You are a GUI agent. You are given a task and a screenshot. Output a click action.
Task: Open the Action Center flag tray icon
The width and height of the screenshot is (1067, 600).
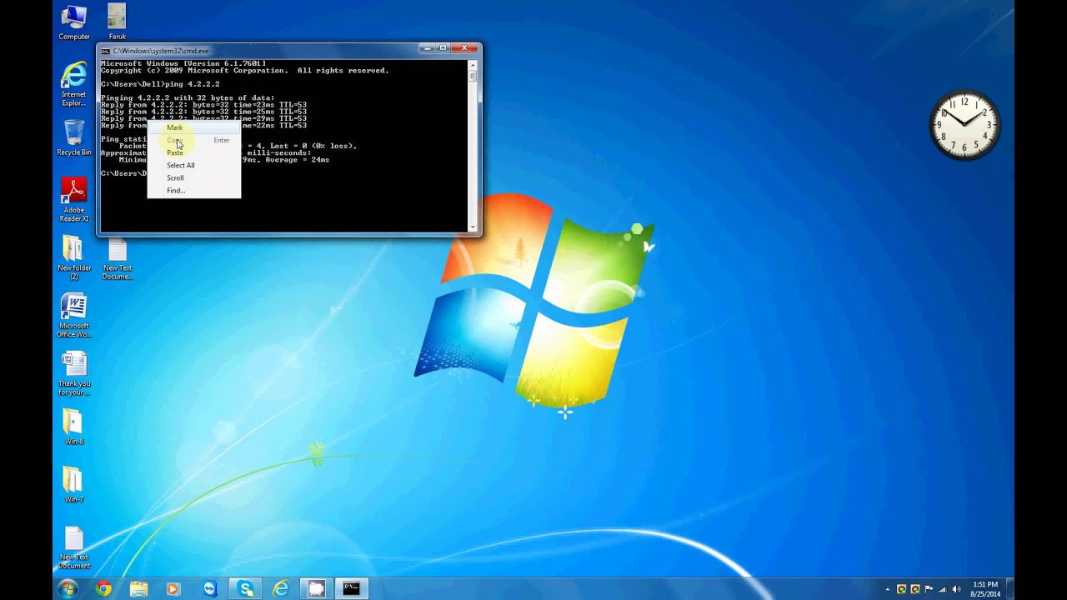[929, 589]
